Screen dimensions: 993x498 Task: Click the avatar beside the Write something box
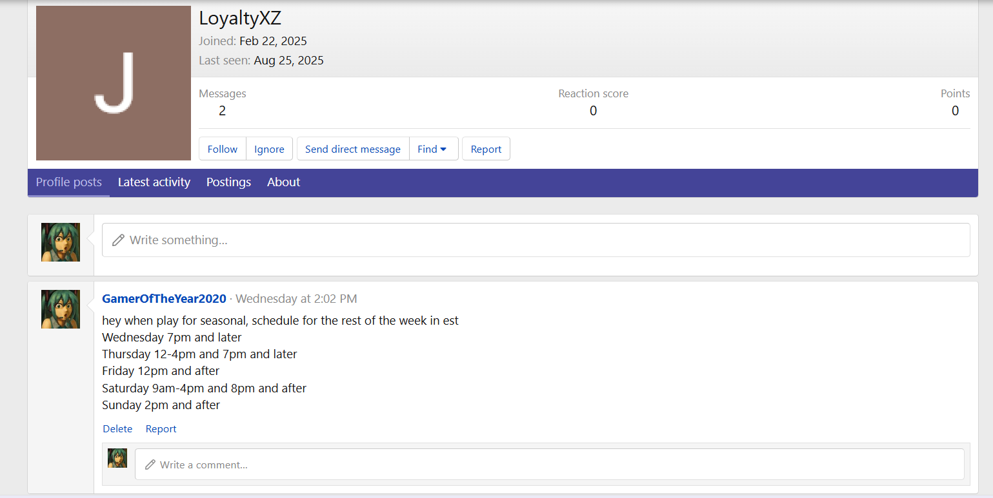(x=61, y=242)
